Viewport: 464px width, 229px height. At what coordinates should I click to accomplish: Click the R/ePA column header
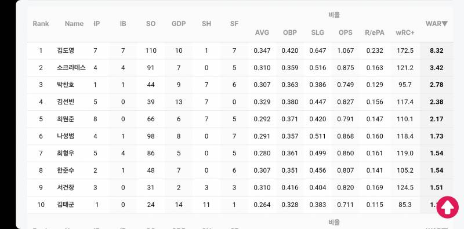[x=375, y=32]
